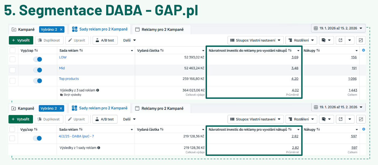The width and height of the screenshot is (378, 165).
Task: Open the charts view icon in upper toolbar
Action: click(x=361, y=40)
